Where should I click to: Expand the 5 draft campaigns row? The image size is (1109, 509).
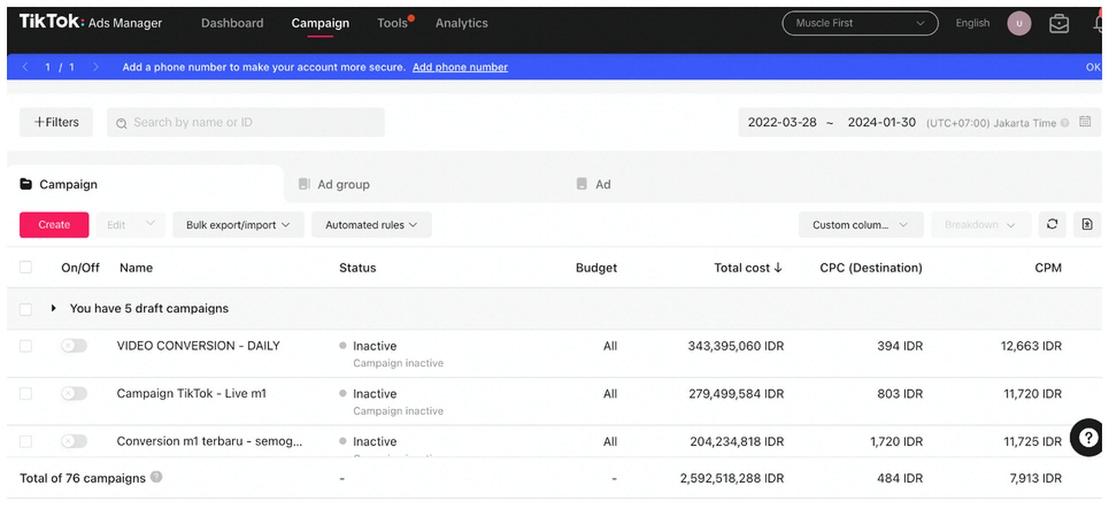pyautogui.click(x=53, y=308)
